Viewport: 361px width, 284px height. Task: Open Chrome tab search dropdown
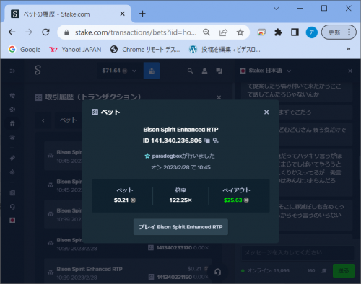(277, 9)
